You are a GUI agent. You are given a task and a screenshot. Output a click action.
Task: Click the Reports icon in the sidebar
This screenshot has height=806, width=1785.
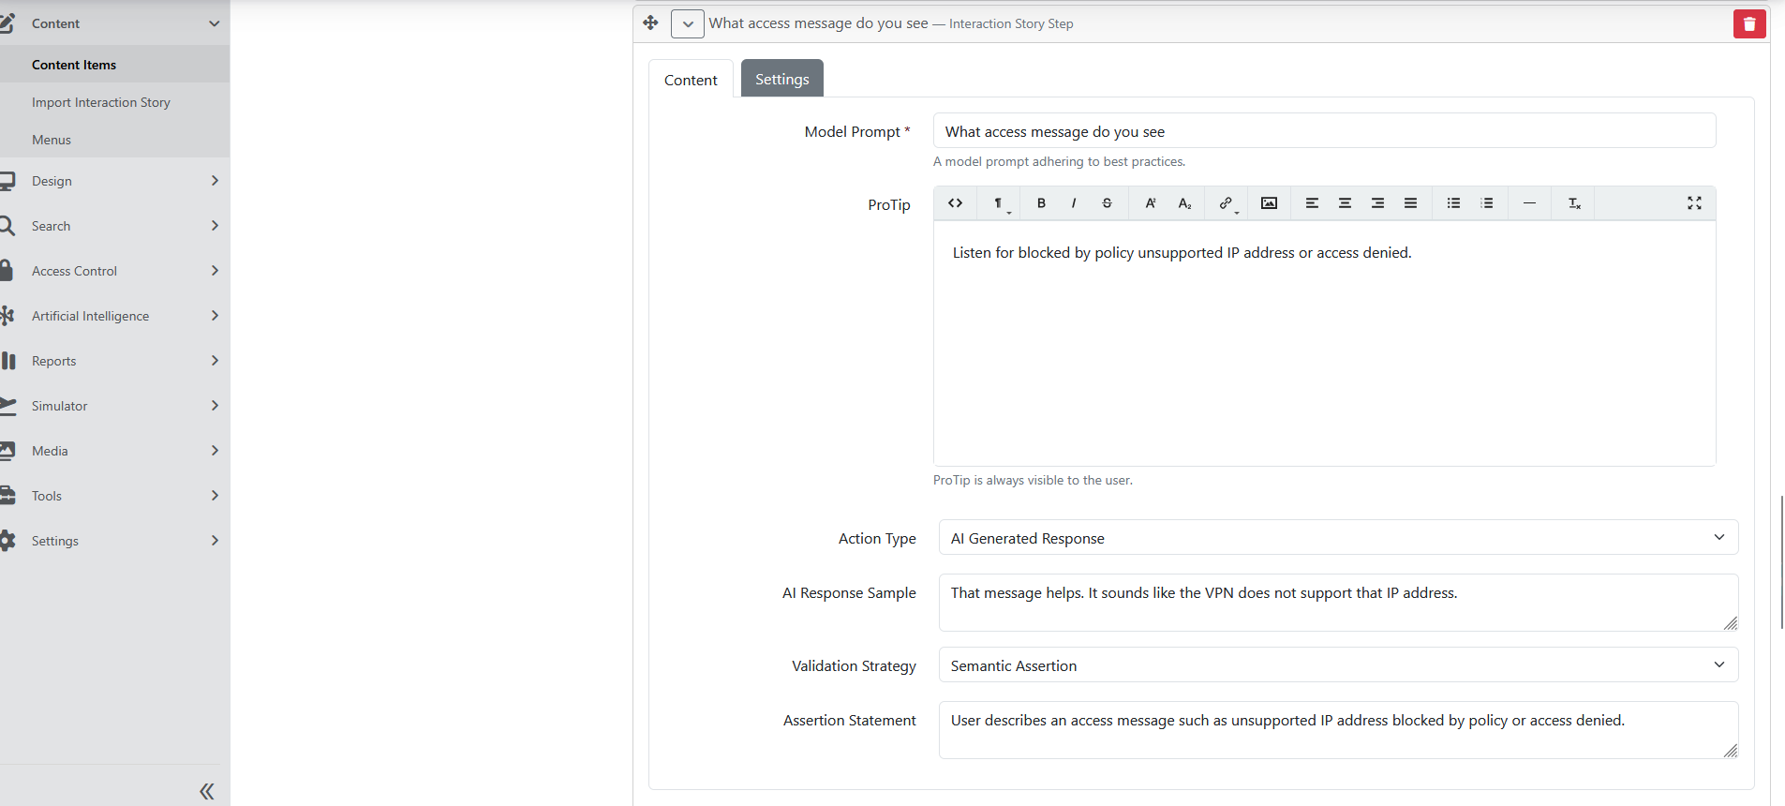(x=8, y=361)
